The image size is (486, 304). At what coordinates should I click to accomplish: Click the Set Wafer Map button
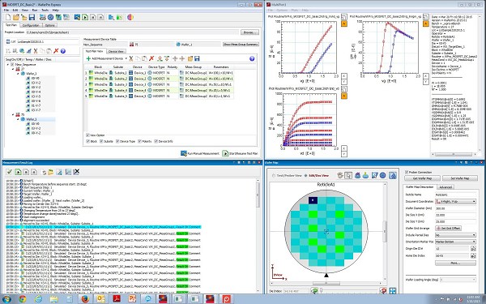(x=459, y=178)
